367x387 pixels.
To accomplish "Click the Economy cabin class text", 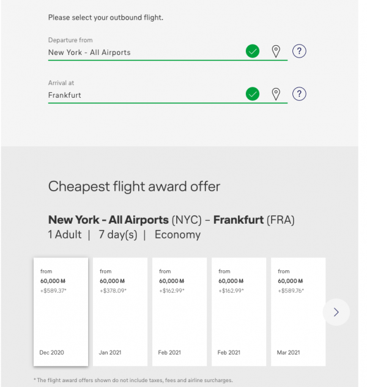I will point(177,235).
